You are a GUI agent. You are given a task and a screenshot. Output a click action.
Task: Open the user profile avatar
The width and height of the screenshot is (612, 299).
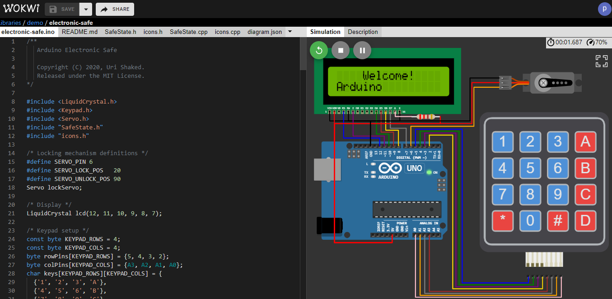(x=604, y=9)
